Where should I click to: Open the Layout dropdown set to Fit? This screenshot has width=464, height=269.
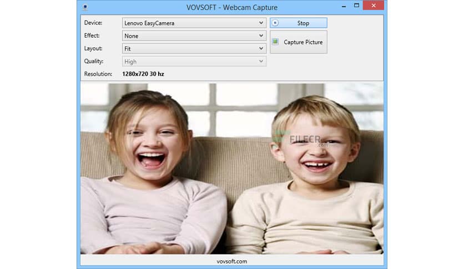pos(194,48)
